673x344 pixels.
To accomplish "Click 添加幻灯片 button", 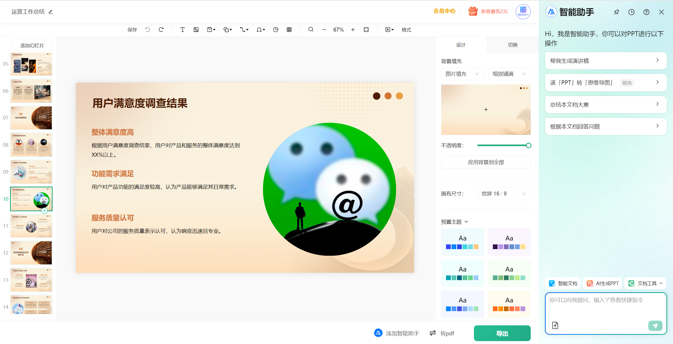I will tap(32, 45).
